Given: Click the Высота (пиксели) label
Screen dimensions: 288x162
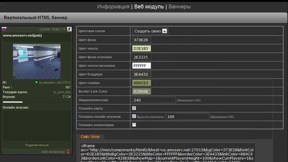Looking at the screenshot, I should (x=151, y=117).
